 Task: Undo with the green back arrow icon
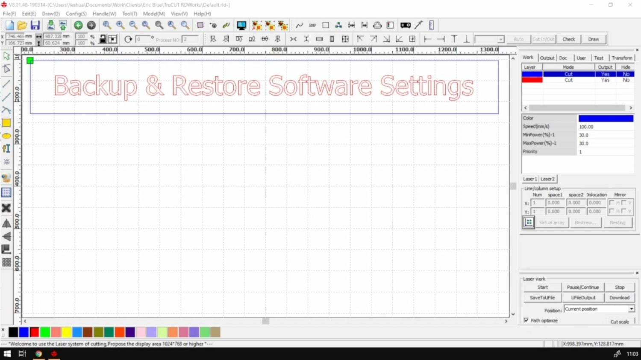click(x=78, y=26)
